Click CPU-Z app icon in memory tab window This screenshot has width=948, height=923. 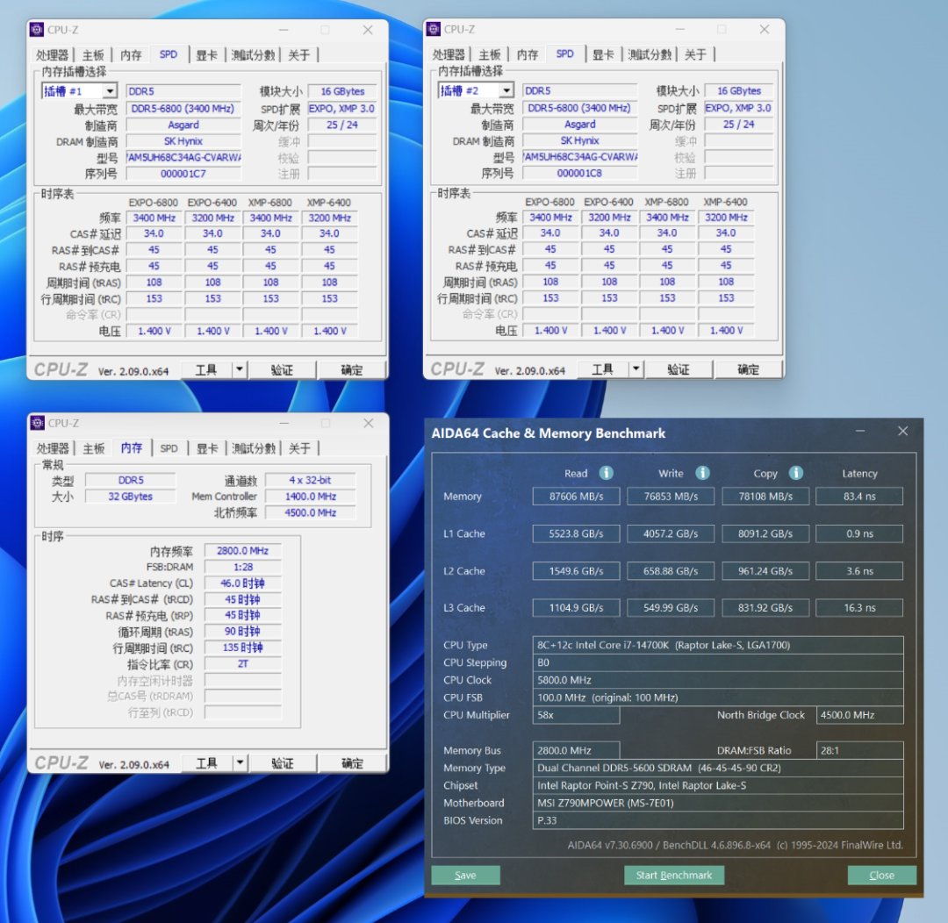(38, 423)
